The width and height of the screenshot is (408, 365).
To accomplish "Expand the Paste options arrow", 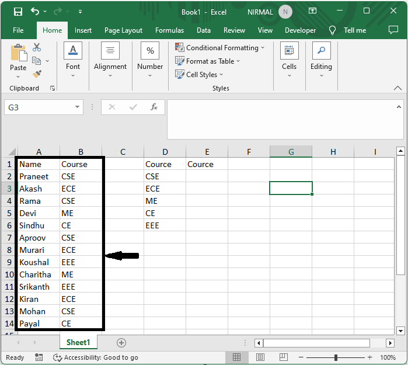I will click(x=18, y=77).
